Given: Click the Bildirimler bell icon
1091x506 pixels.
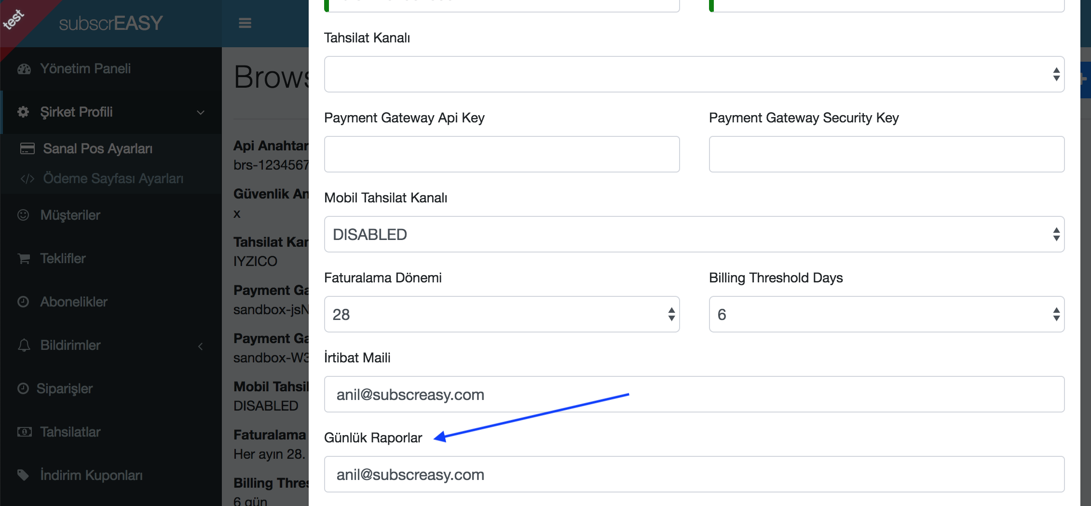Looking at the screenshot, I should [x=24, y=345].
